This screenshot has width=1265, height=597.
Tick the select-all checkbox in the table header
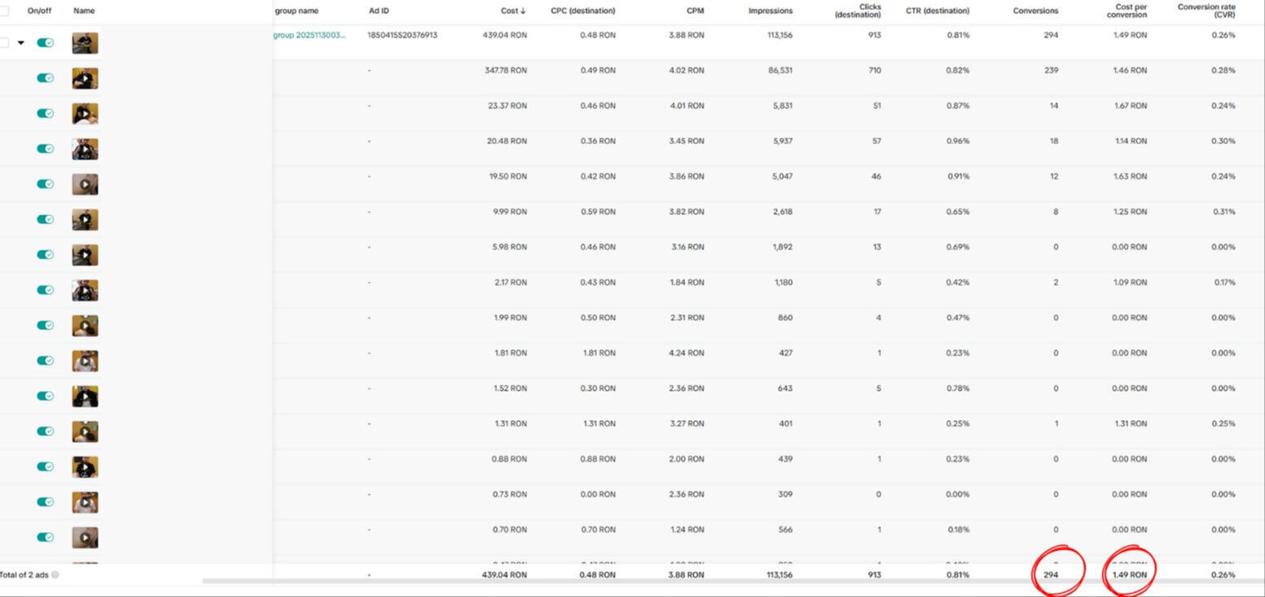coord(4,11)
